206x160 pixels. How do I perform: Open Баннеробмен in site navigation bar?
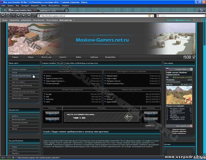(110, 57)
